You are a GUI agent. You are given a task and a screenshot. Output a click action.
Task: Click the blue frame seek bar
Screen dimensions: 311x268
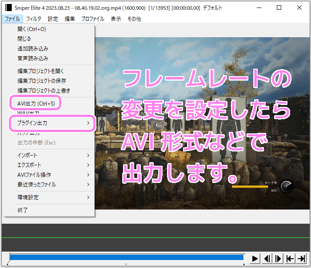(x=127, y=257)
